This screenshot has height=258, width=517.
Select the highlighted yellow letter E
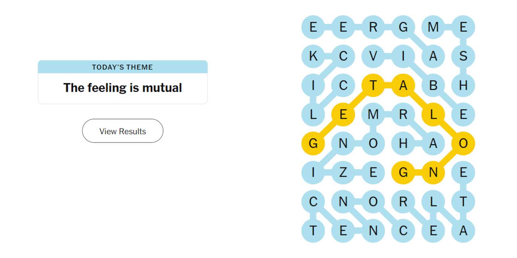[x=343, y=114]
